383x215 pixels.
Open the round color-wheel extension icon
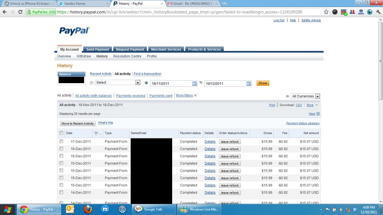point(335,12)
